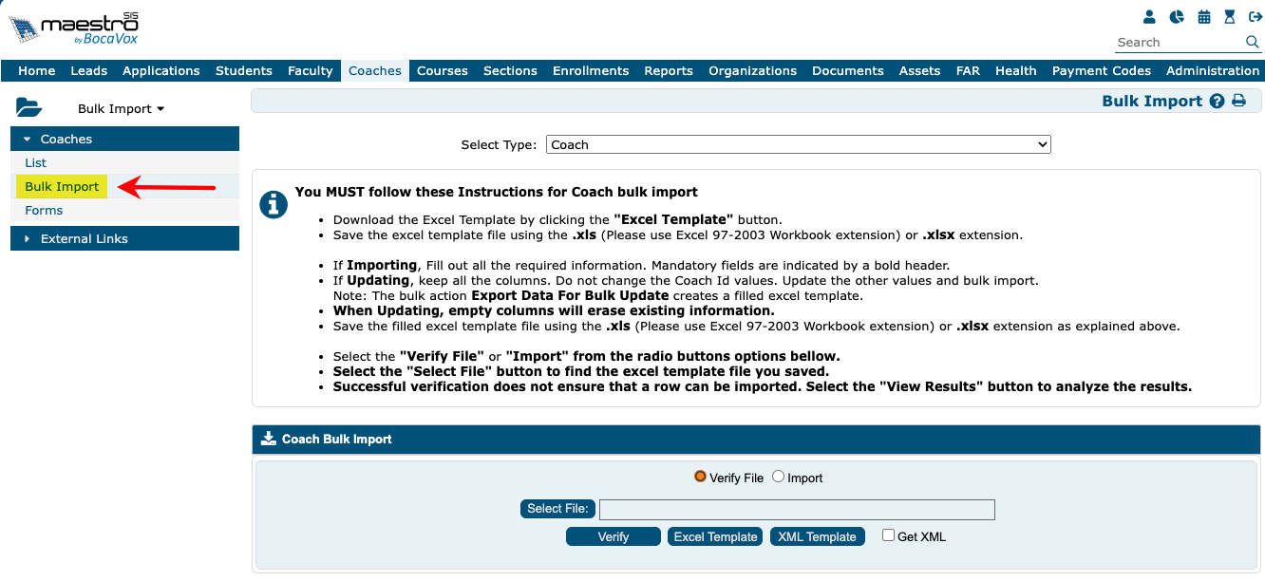Click the pie chart dashboard icon
This screenshot has width=1265, height=581.
pos(1177,17)
